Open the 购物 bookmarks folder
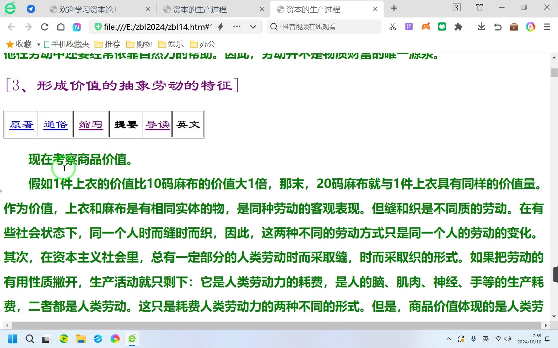 coord(139,44)
